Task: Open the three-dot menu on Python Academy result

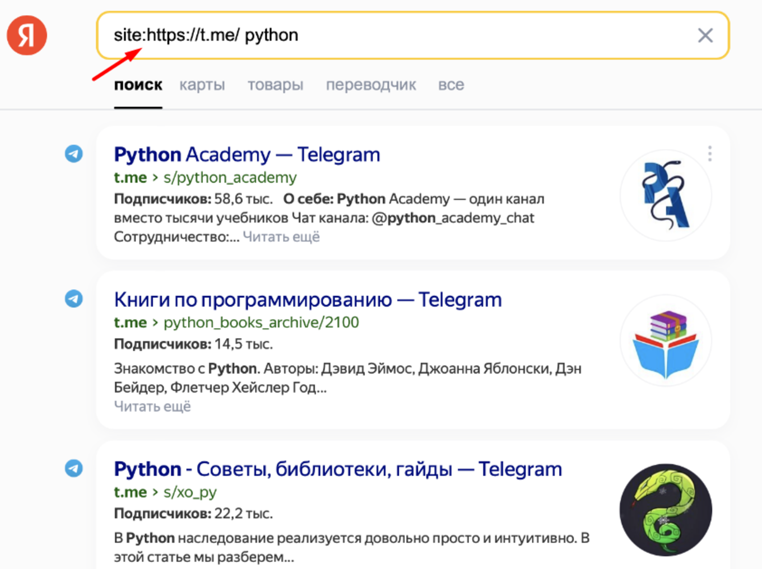Action: (709, 153)
